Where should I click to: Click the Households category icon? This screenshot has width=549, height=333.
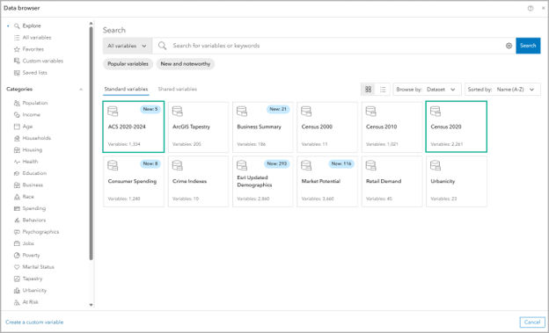coord(17,138)
